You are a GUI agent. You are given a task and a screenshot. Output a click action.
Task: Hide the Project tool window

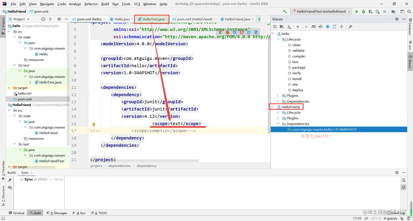tap(66, 19)
